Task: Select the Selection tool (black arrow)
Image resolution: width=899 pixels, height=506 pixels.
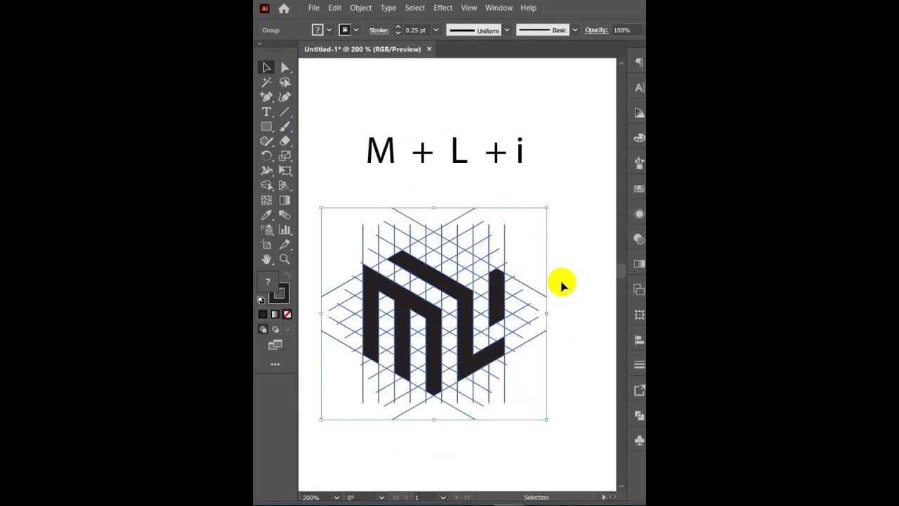Action: click(266, 67)
